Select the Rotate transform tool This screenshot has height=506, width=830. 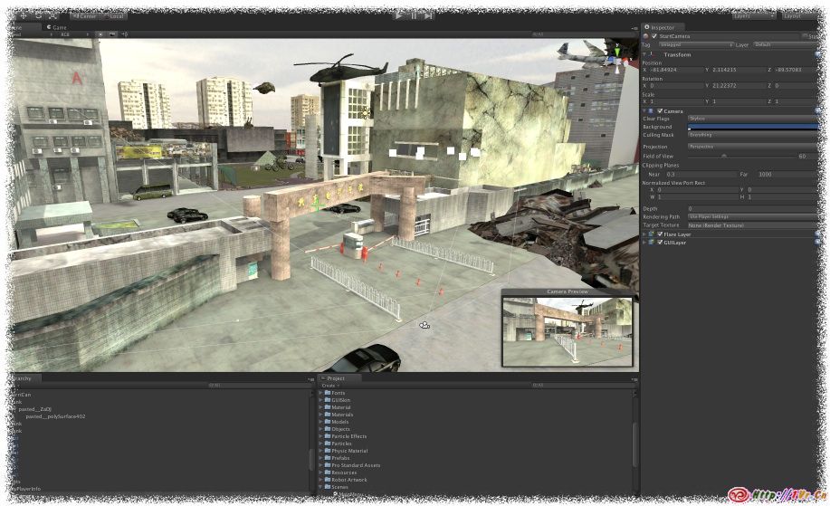click(39, 15)
